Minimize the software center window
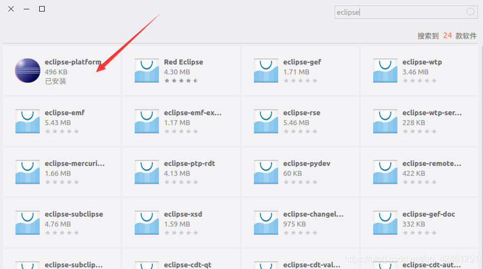The width and height of the screenshot is (483, 269). point(26,9)
